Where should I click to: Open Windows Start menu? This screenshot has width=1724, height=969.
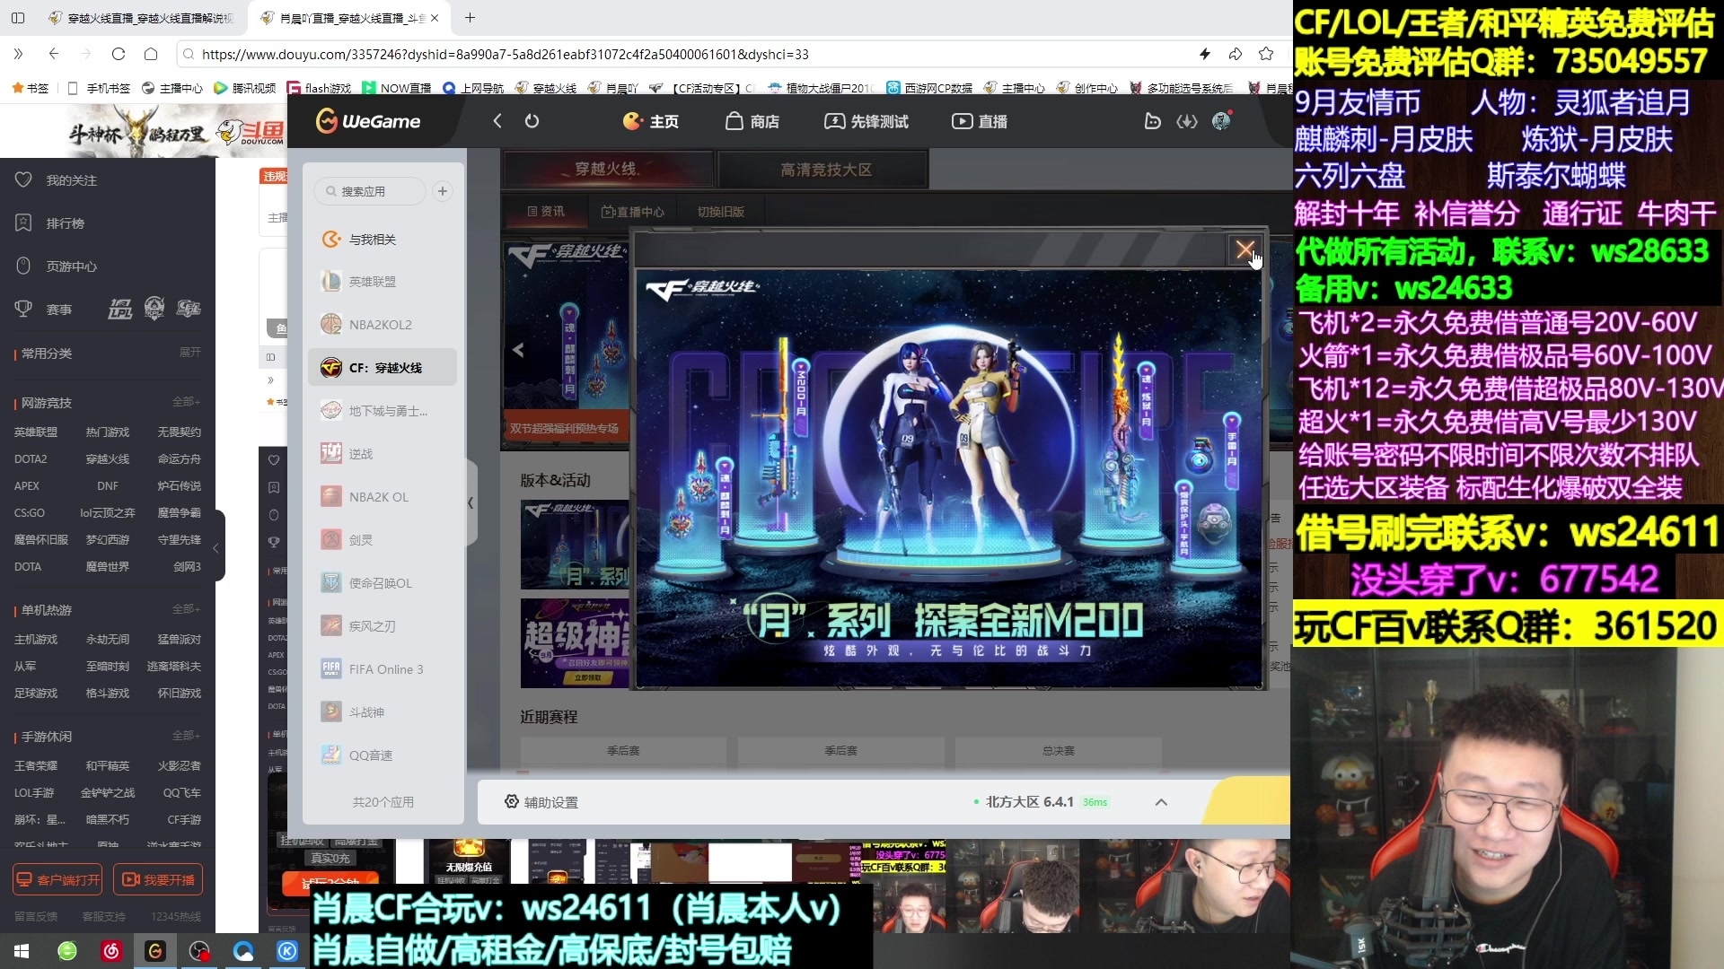[x=22, y=951]
